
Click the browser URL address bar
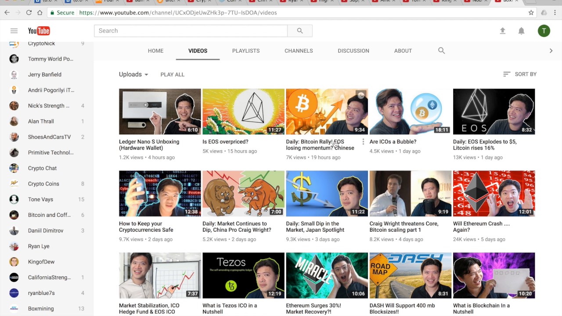(285, 13)
